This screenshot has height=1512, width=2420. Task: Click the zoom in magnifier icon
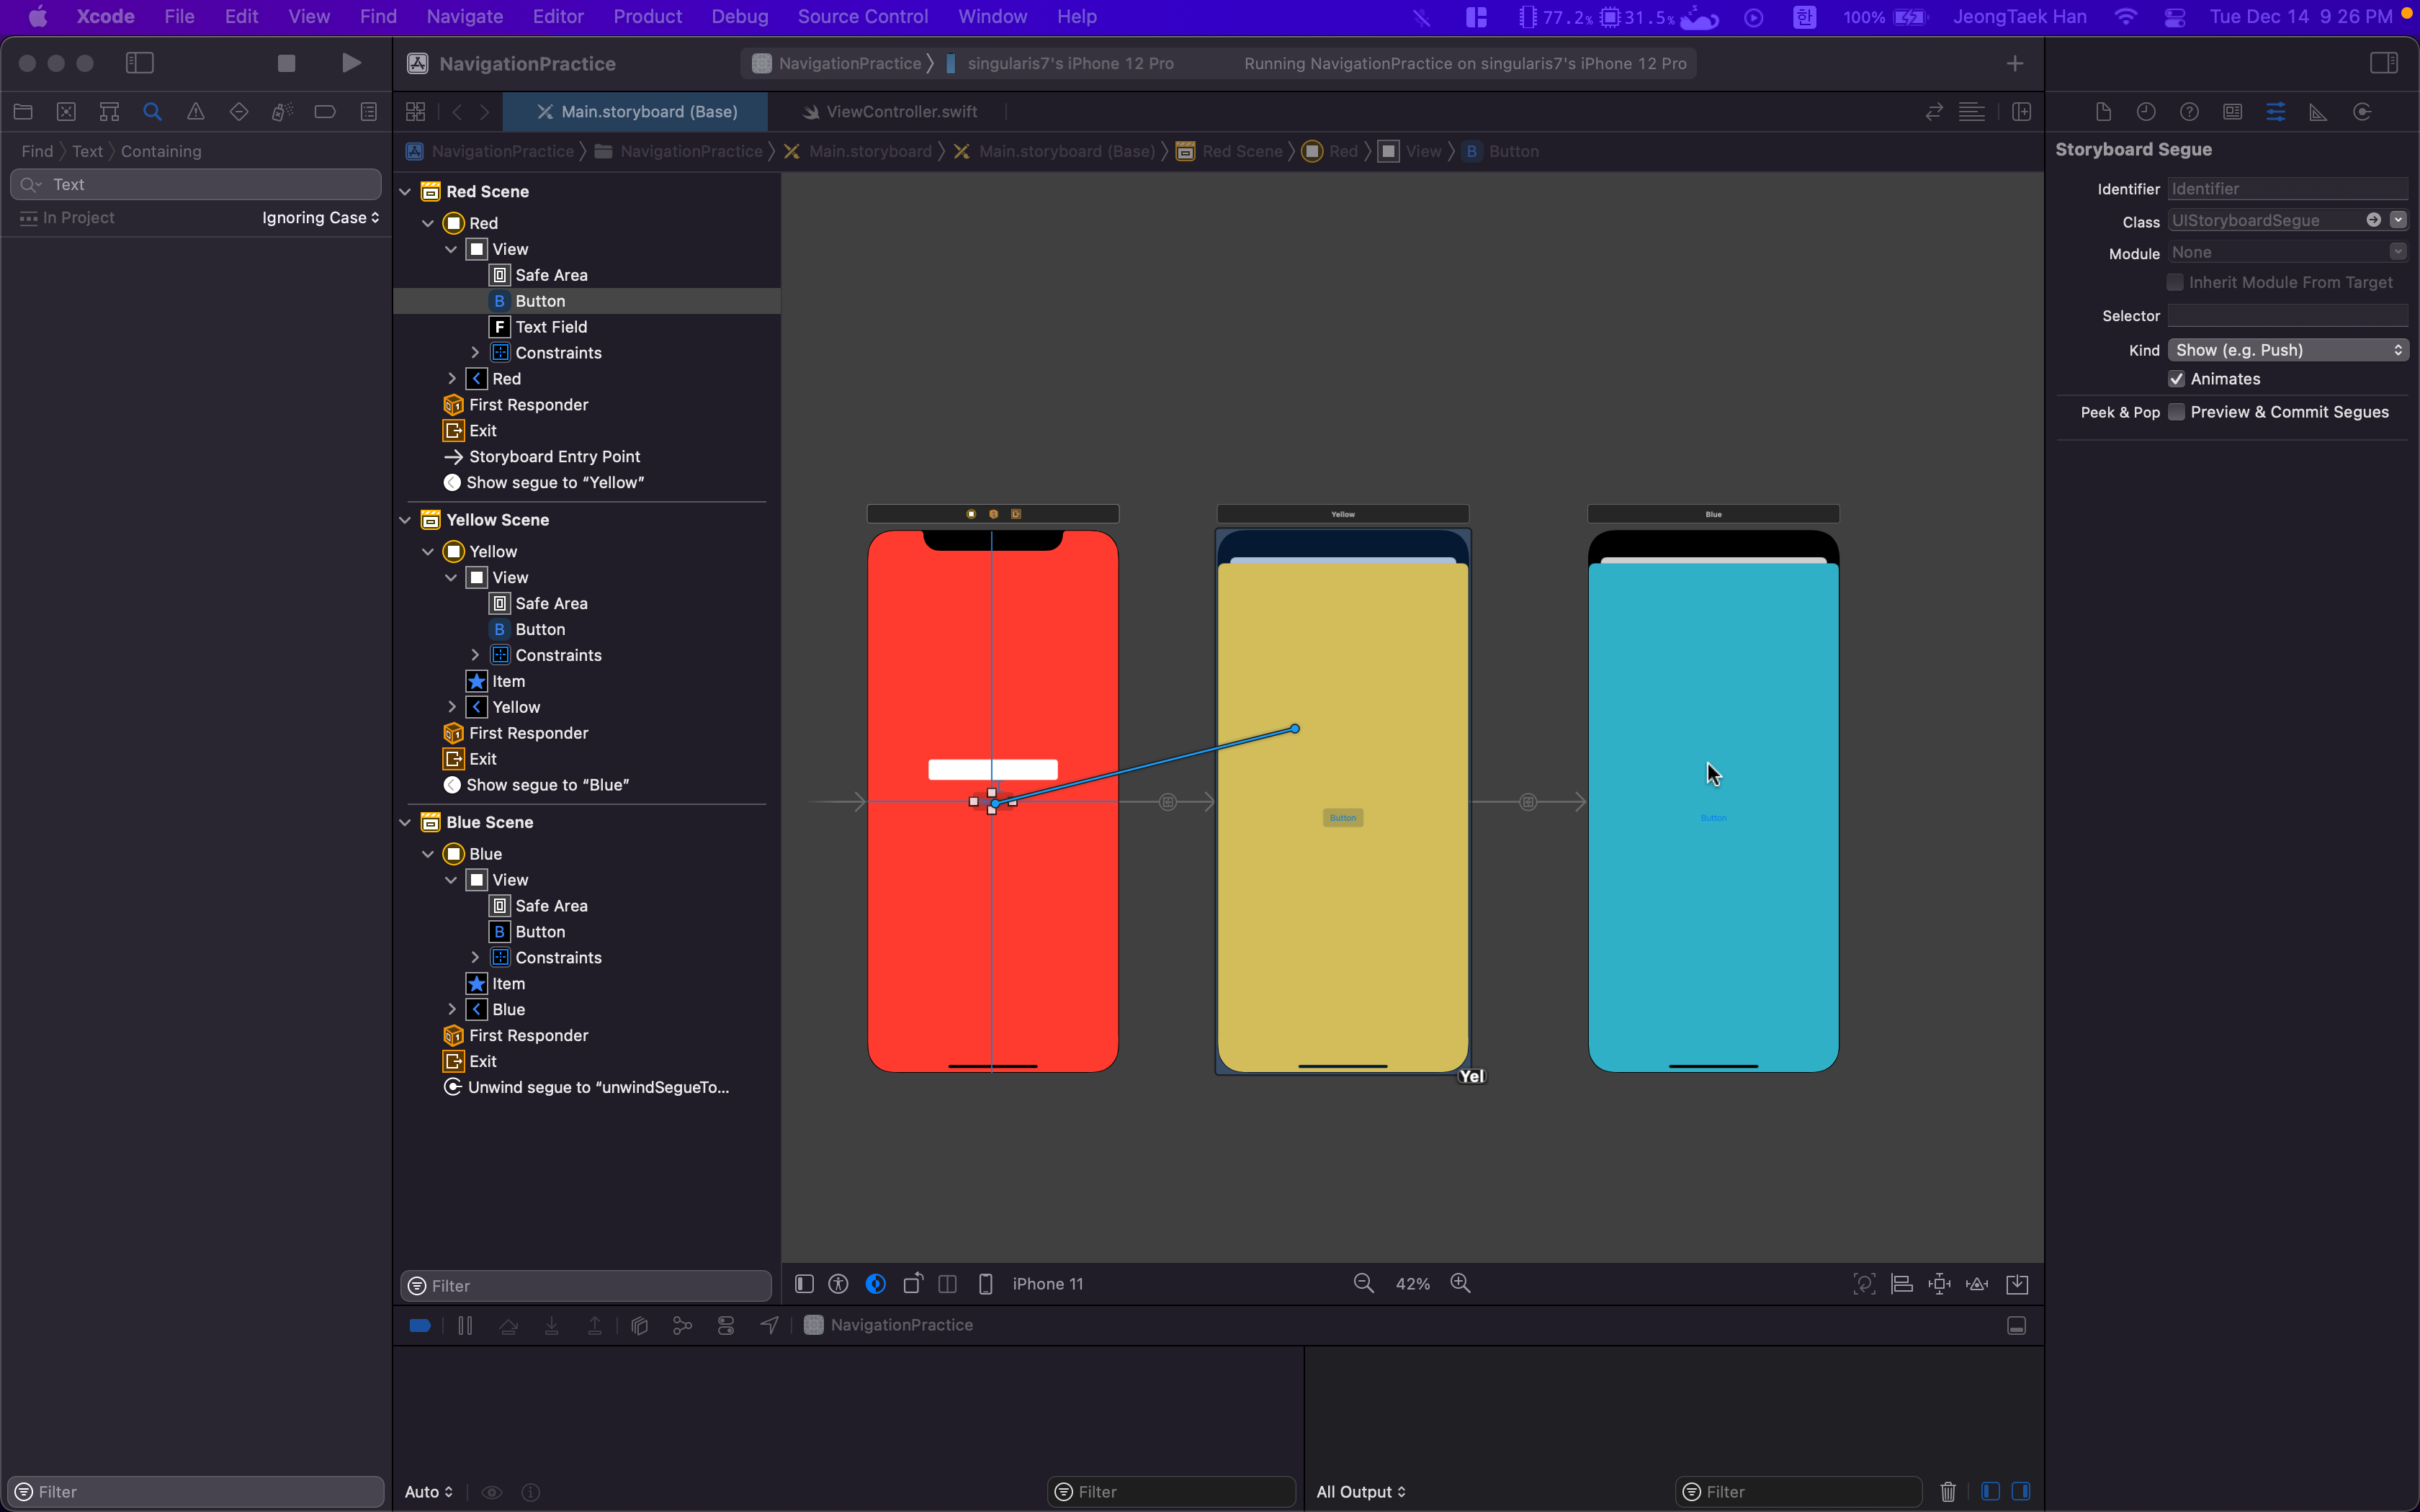click(x=1460, y=1283)
